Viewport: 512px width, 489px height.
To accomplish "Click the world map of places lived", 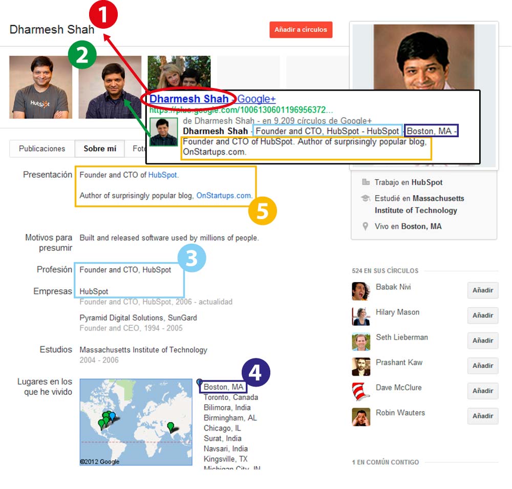I will pos(136,422).
